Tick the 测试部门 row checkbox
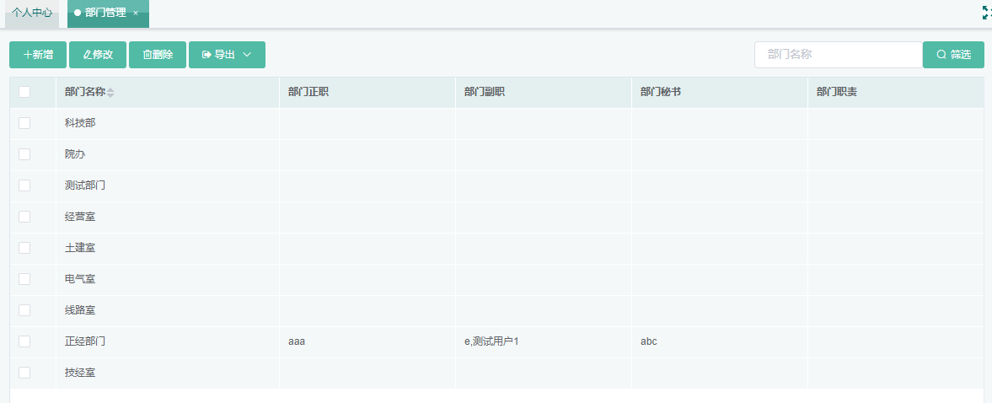The width and height of the screenshot is (992, 403). (x=24, y=185)
